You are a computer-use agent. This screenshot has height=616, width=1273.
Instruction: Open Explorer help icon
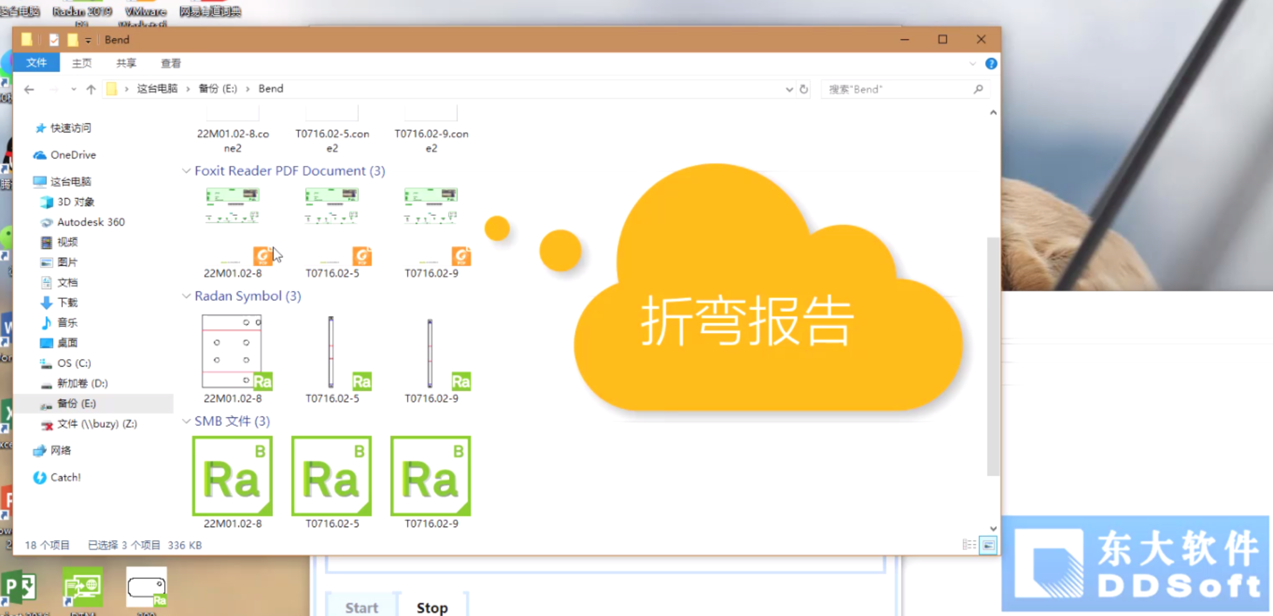pyautogui.click(x=991, y=64)
